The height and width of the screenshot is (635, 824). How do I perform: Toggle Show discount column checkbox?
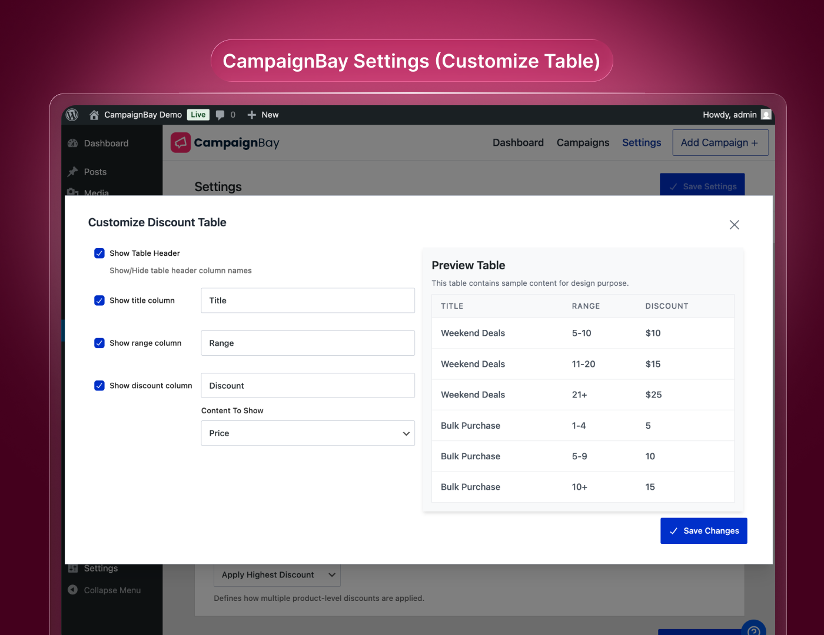pos(99,386)
